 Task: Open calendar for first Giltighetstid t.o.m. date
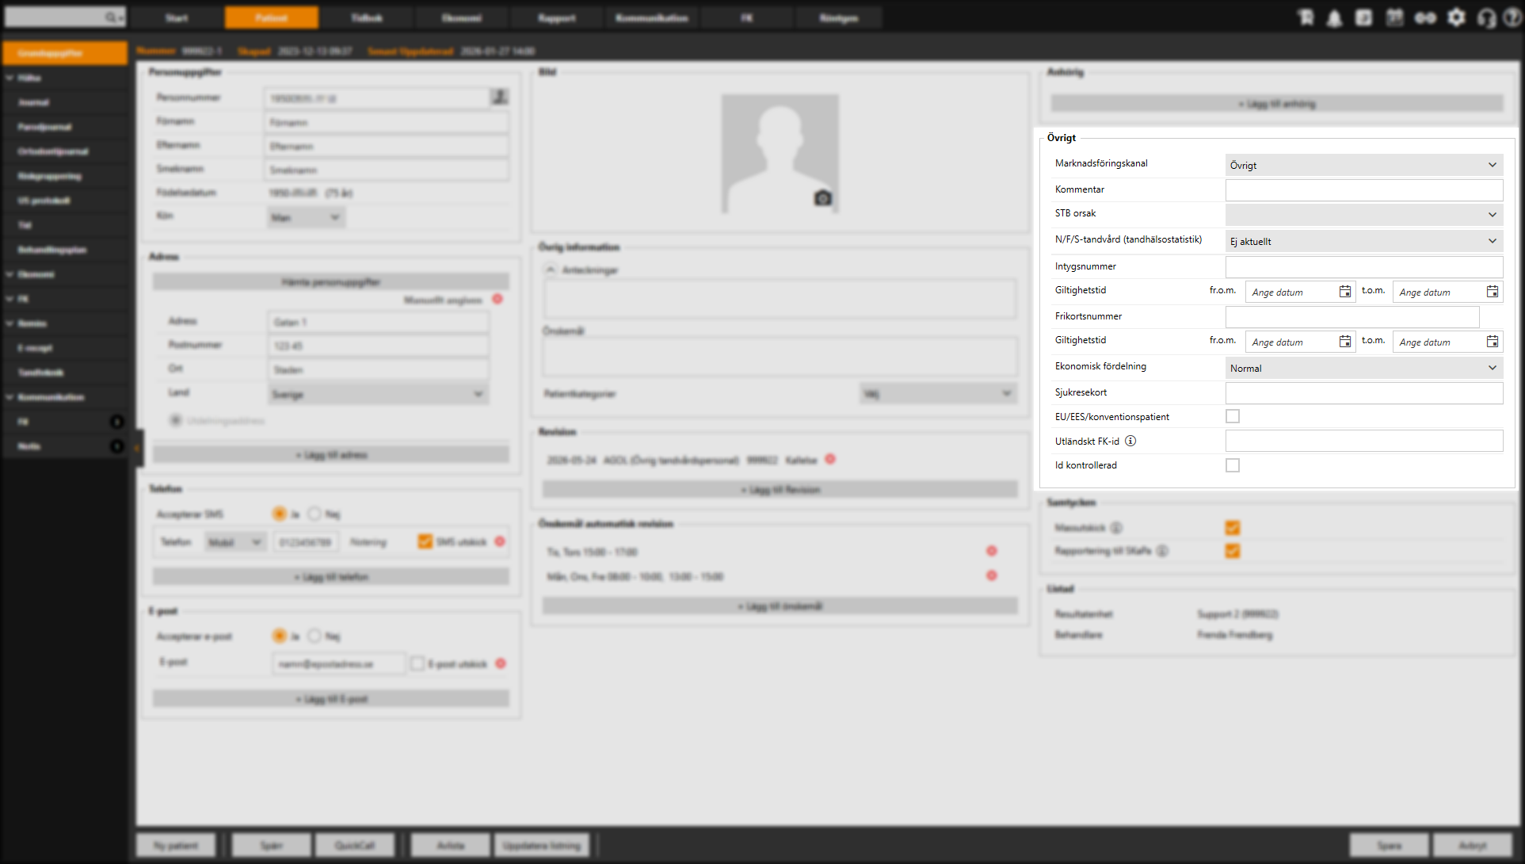click(x=1492, y=292)
